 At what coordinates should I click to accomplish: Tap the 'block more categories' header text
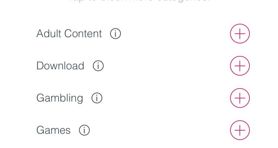pyautogui.click(x=139, y=1)
